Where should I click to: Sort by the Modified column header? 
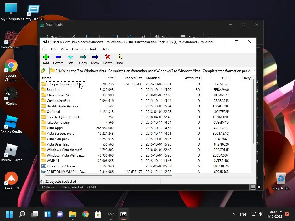158,78
